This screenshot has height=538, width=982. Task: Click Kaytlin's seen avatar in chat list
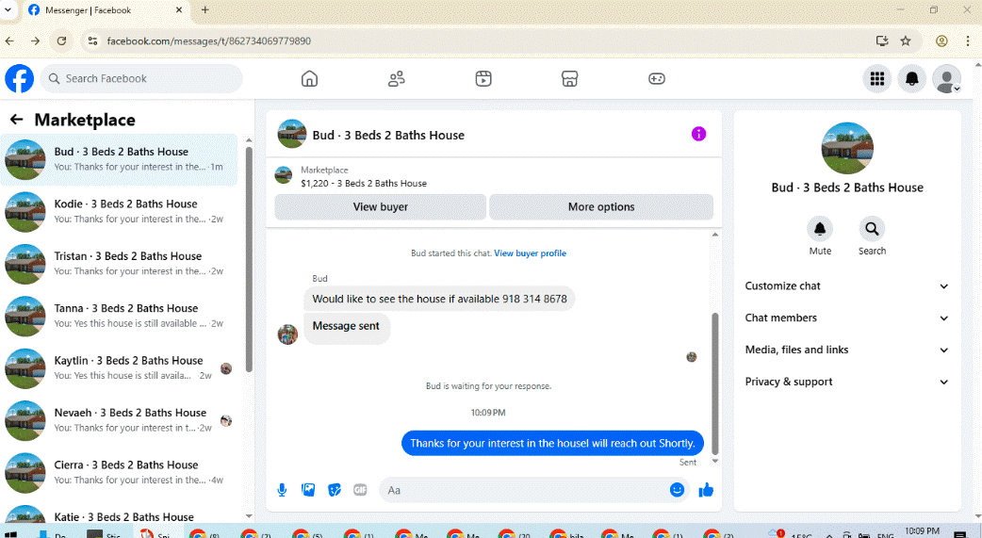click(226, 368)
